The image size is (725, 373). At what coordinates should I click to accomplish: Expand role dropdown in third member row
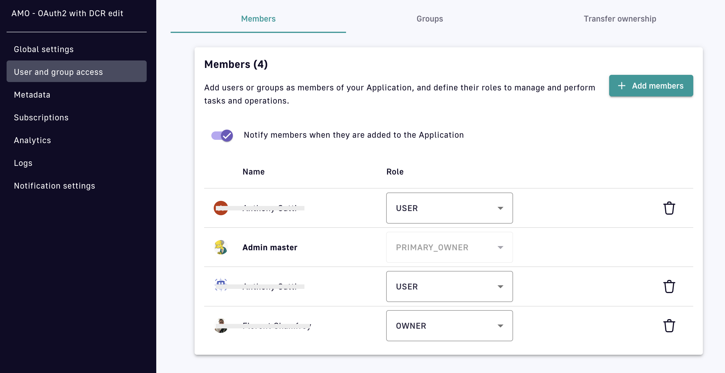click(x=449, y=286)
